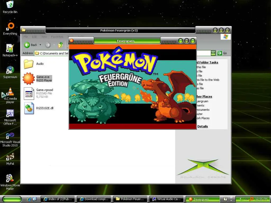Click the green Go arrow button
Viewport: 271px width, 203px height.
pos(219,53)
